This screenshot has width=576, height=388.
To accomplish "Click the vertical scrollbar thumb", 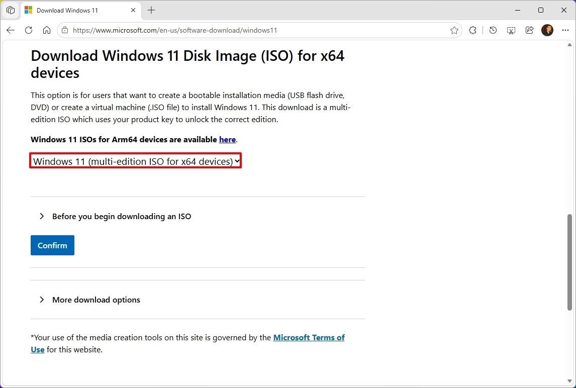I will tap(570, 262).
